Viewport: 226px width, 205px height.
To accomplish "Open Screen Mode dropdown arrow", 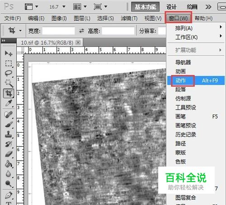I will [106, 7].
